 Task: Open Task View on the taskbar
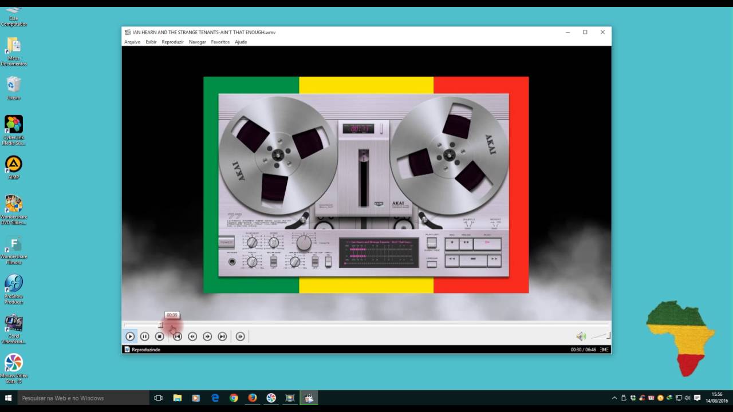[159, 398]
